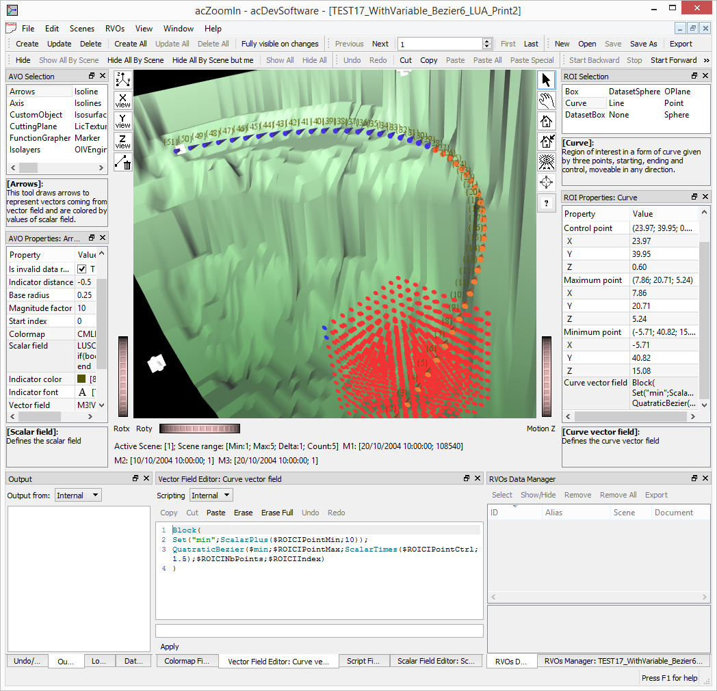Select Sphere in ROI Selection list

point(676,115)
